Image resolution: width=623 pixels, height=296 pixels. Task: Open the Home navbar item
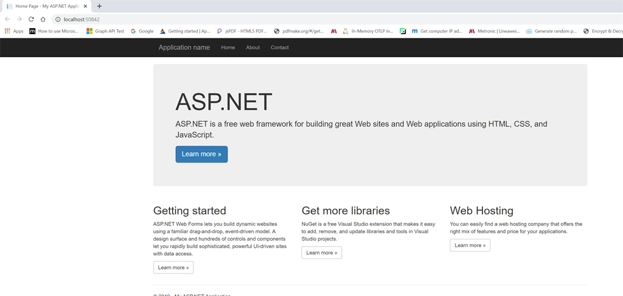(x=228, y=48)
